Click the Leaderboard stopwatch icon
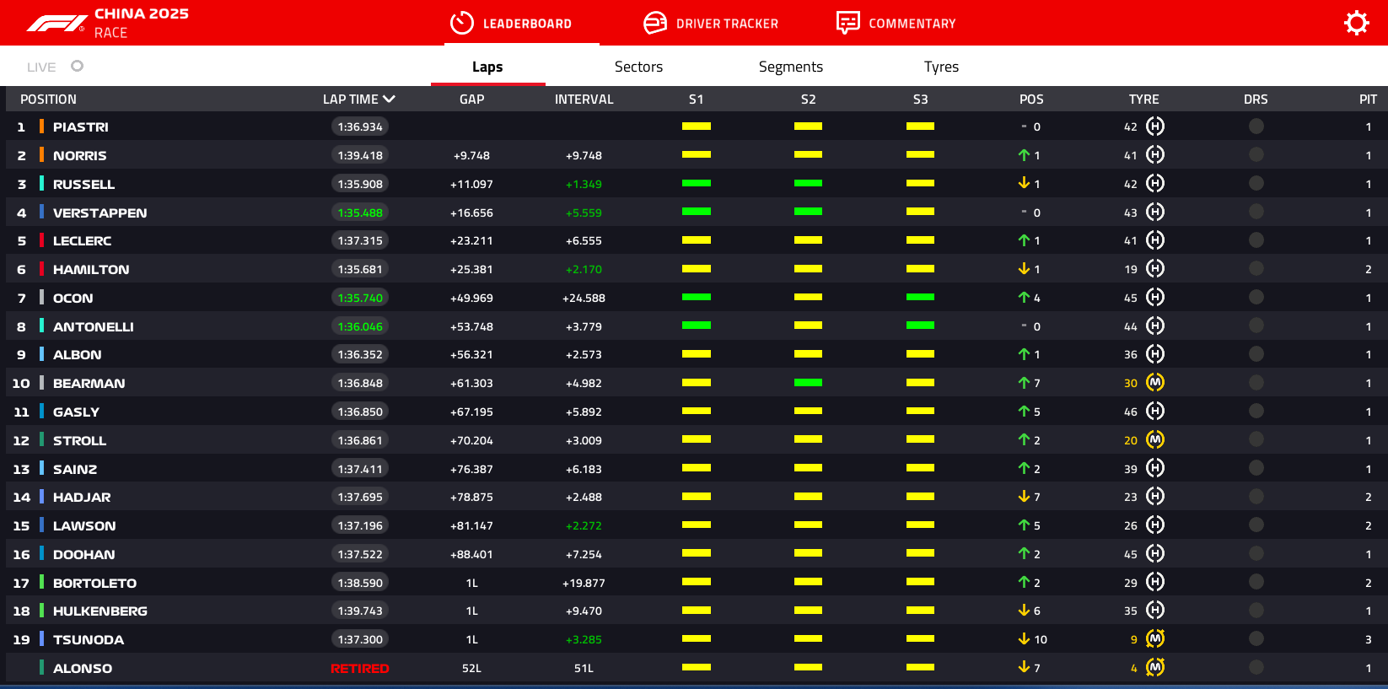1388x689 pixels. pyautogui.click(x=462, y=23)
